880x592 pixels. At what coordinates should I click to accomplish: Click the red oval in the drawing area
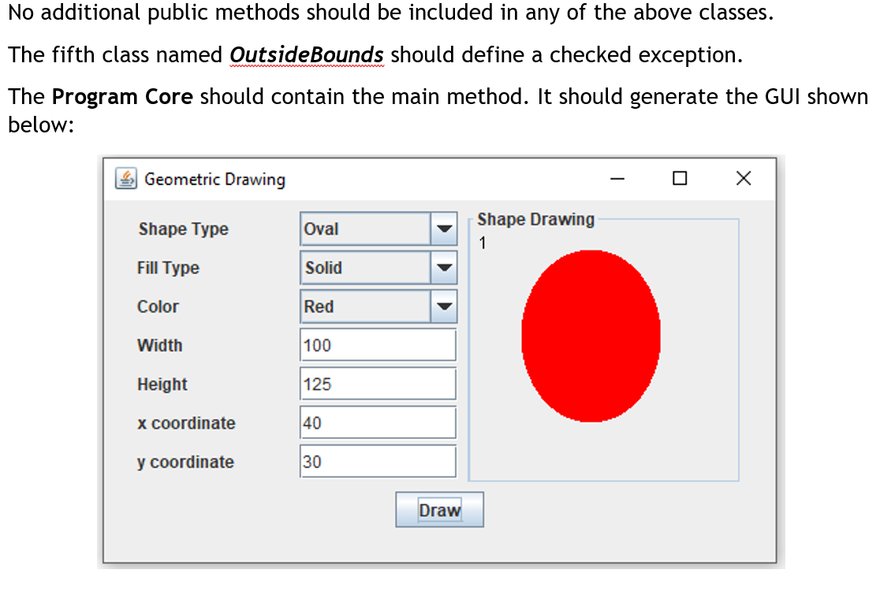(591, 336)
